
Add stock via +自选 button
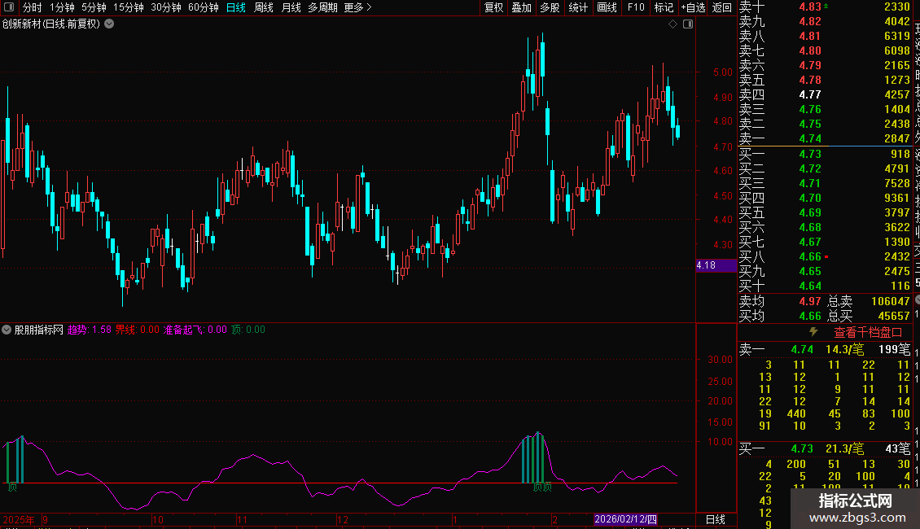692,7
